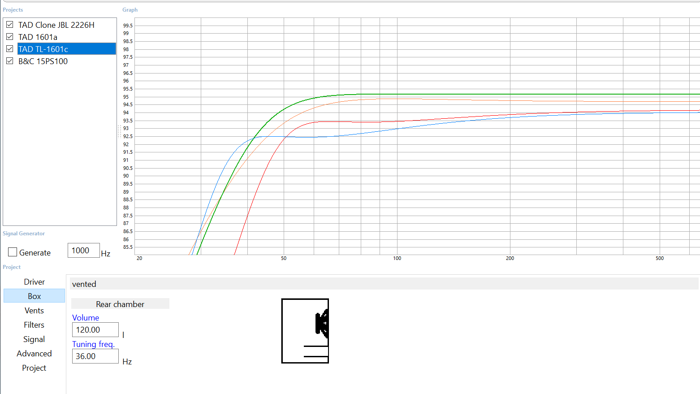Uncheck the TAD 1601a project checkbox
This screenshot has width=700, height=394.
(x=10, y=37)
